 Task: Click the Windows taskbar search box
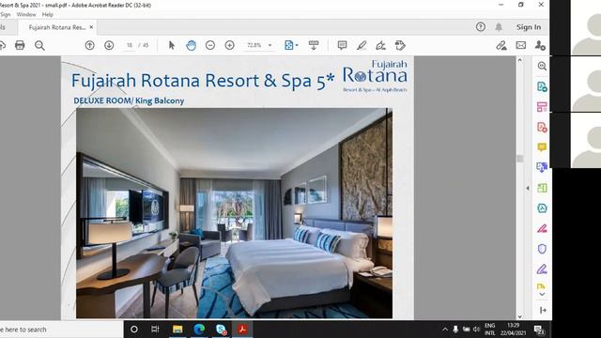click(61, 330)
